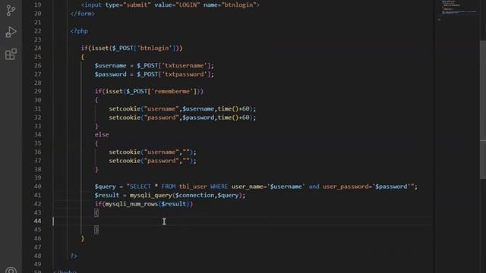486x273 pixels.
Task: Click 'txtusername' string on line 26
Action: (184, 66)
